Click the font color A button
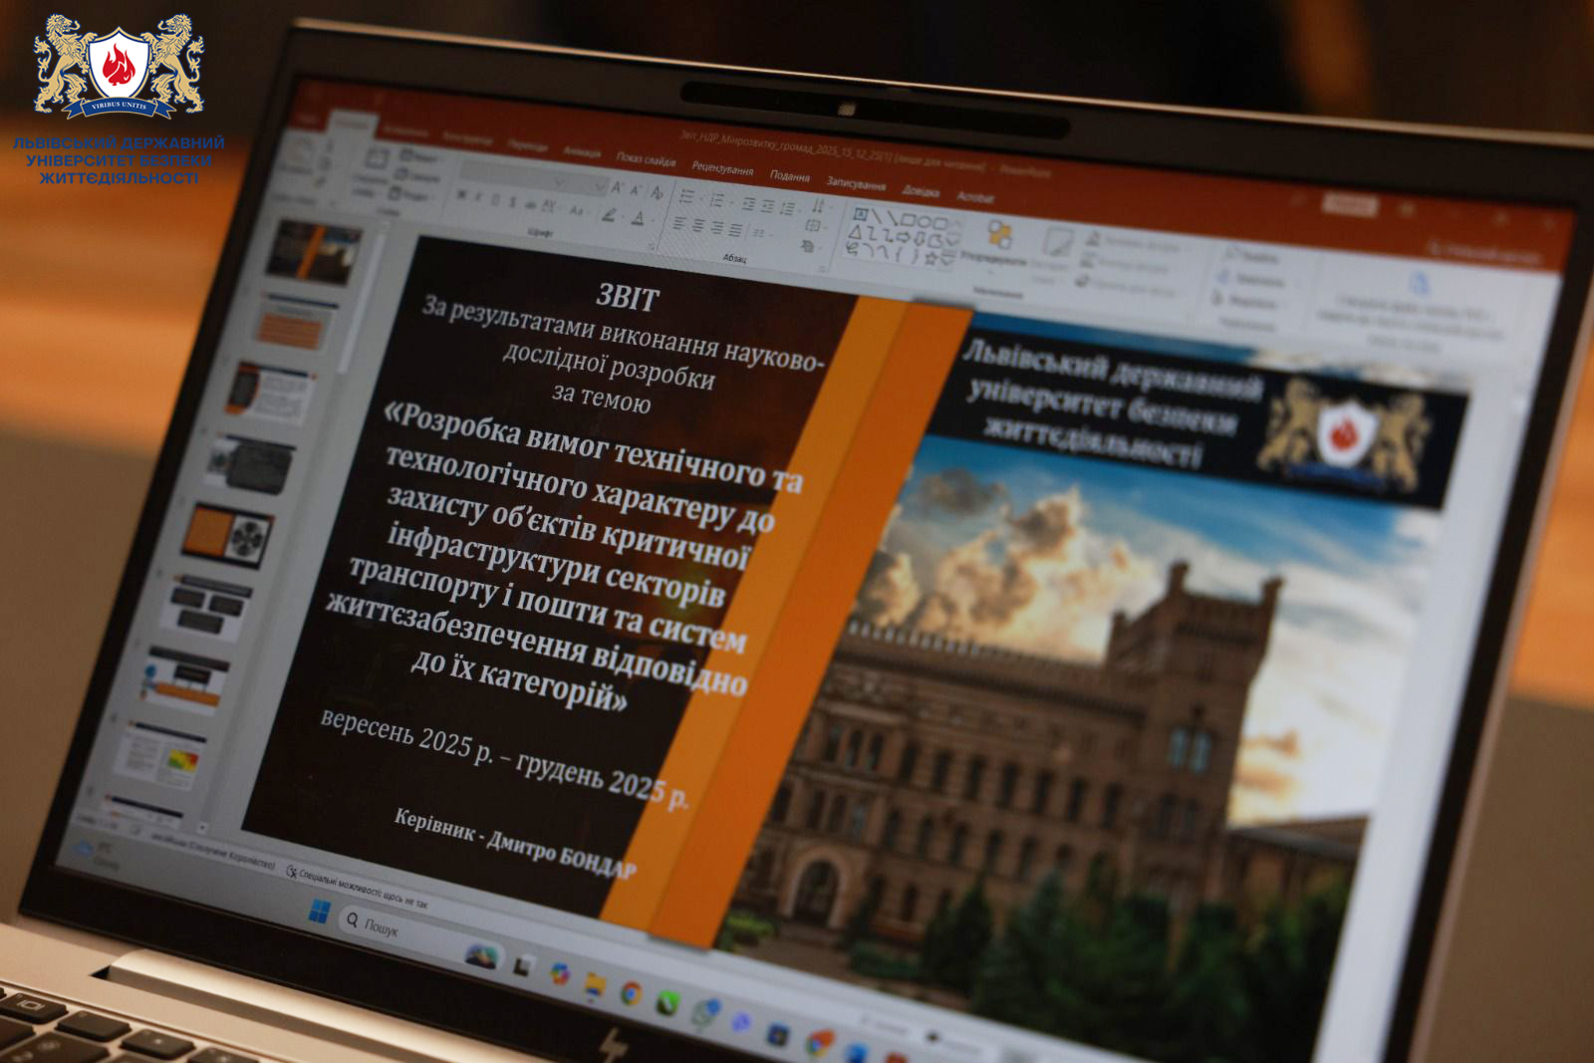 [x=639, y=218]
